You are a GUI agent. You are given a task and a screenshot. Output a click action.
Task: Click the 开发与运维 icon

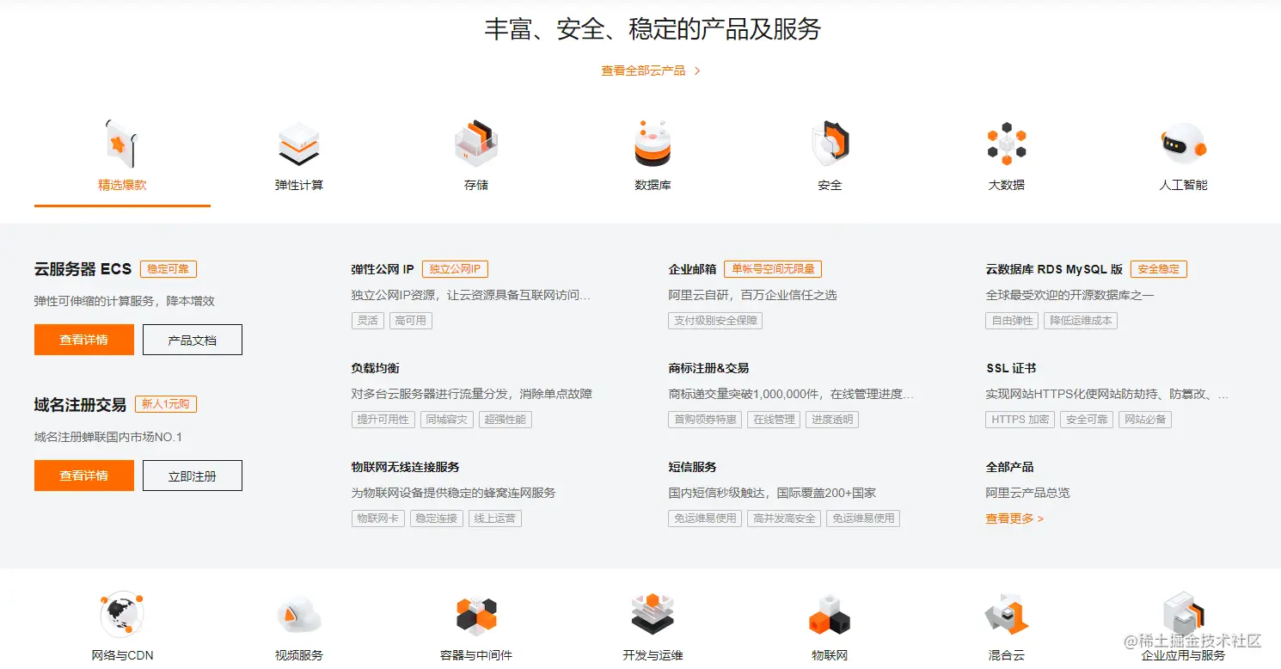[x=653, y=615]
